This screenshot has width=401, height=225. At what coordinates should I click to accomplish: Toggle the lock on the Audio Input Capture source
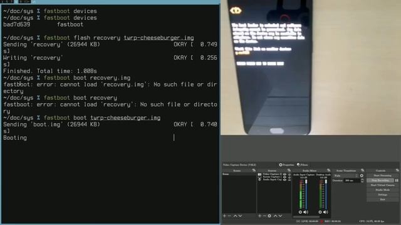[x=289, y=180]
